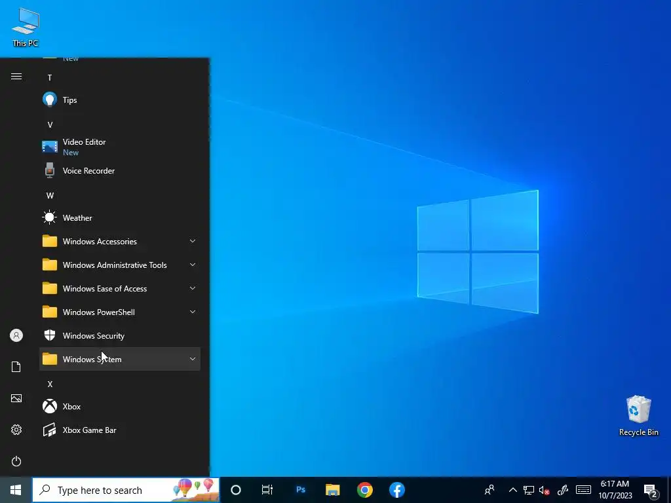Screen dimensions: 671x503
Task: Expand the Windows Ease of Access folder
Action: tap(120, 288)
